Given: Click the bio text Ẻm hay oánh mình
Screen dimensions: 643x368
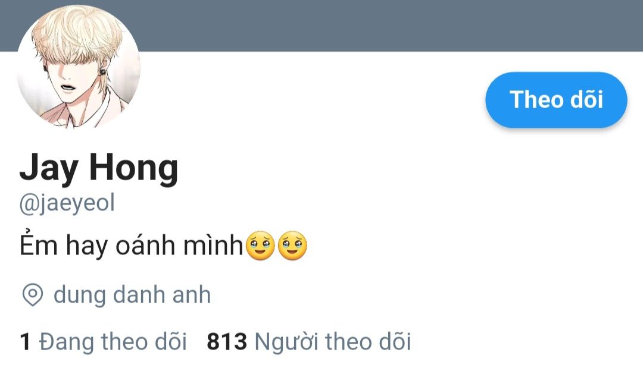Looking at the screenshot, I should pyautogui.click(x=131, y=245).
